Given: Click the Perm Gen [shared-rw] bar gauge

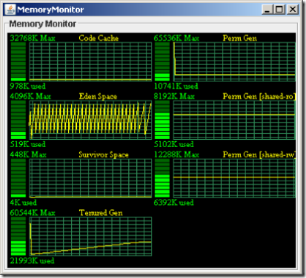Looking at the screenshot, I should pos(162,178).
